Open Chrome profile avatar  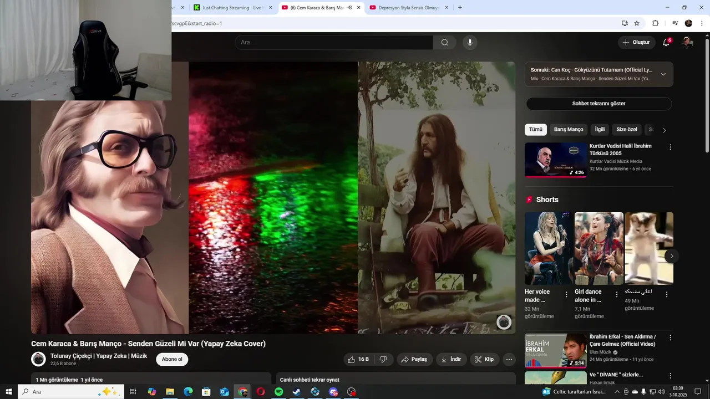coord(688,23)
